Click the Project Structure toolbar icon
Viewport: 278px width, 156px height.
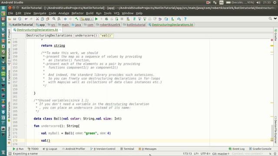(x=166, y=19)
